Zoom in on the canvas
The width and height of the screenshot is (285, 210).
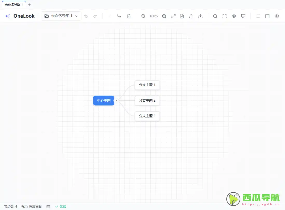[164, 16]
